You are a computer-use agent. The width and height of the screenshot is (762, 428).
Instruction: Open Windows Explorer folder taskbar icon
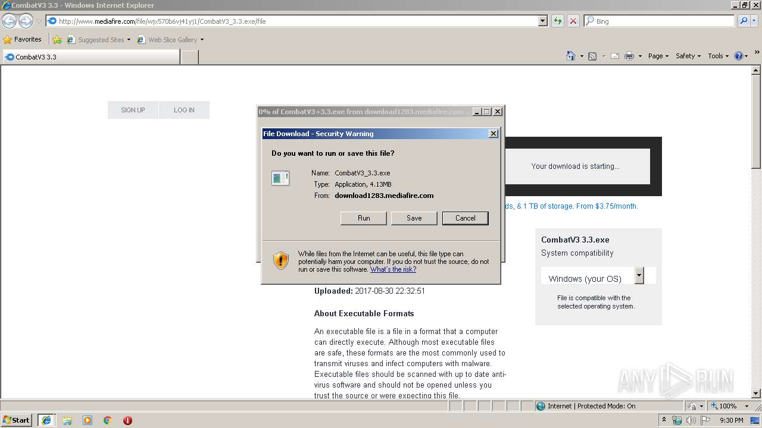tap(67, 420)
